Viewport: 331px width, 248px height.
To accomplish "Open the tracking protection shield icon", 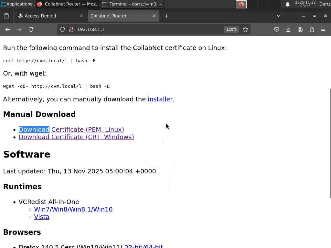I will 62,29.
